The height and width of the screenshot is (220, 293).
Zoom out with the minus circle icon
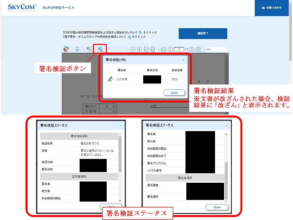point(133,50)
